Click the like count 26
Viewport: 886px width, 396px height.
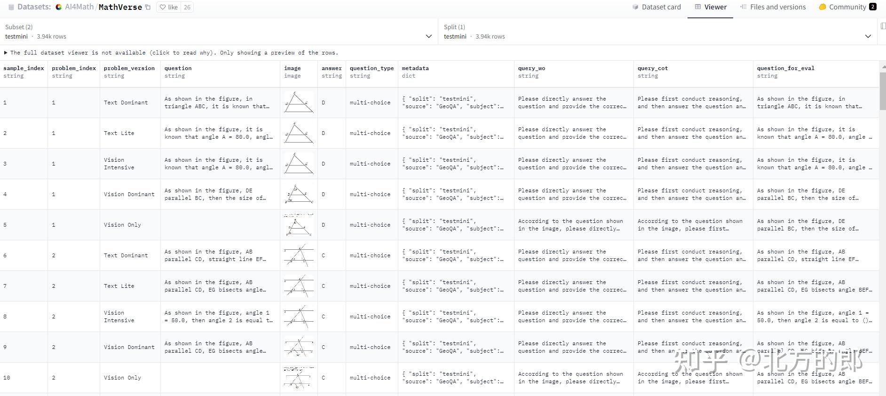pyautogui.click(x=187, y=8)
